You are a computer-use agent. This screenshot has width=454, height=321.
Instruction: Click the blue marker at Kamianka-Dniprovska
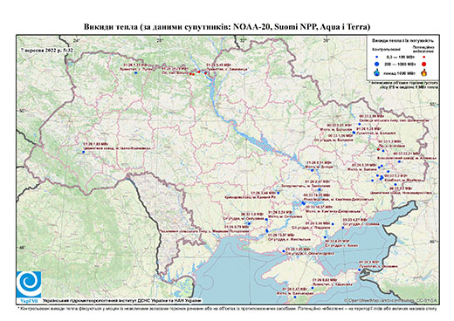(303, 203)
